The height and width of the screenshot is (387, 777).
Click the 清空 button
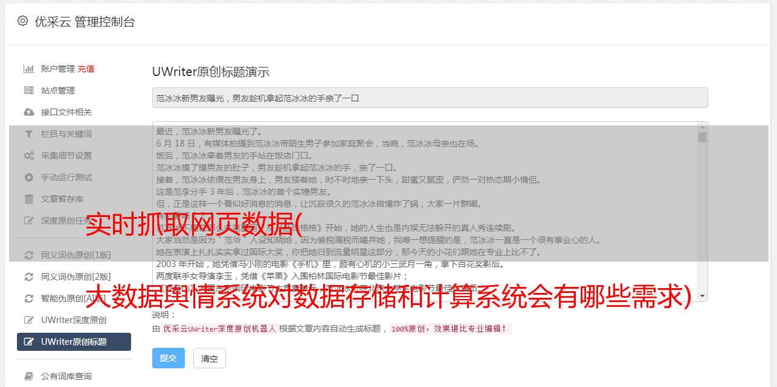coord(210,358)
